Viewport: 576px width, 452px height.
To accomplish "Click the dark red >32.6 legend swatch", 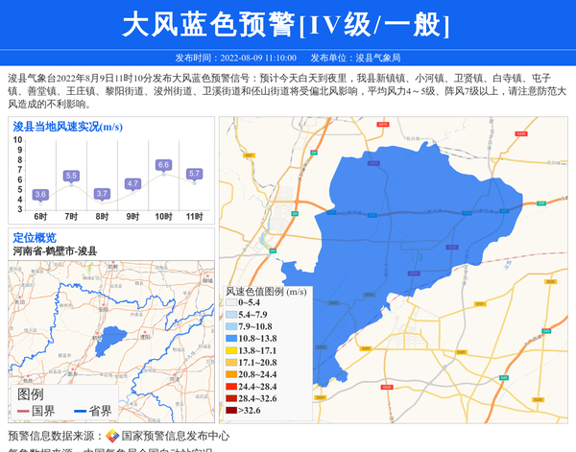I will [231, 411].
